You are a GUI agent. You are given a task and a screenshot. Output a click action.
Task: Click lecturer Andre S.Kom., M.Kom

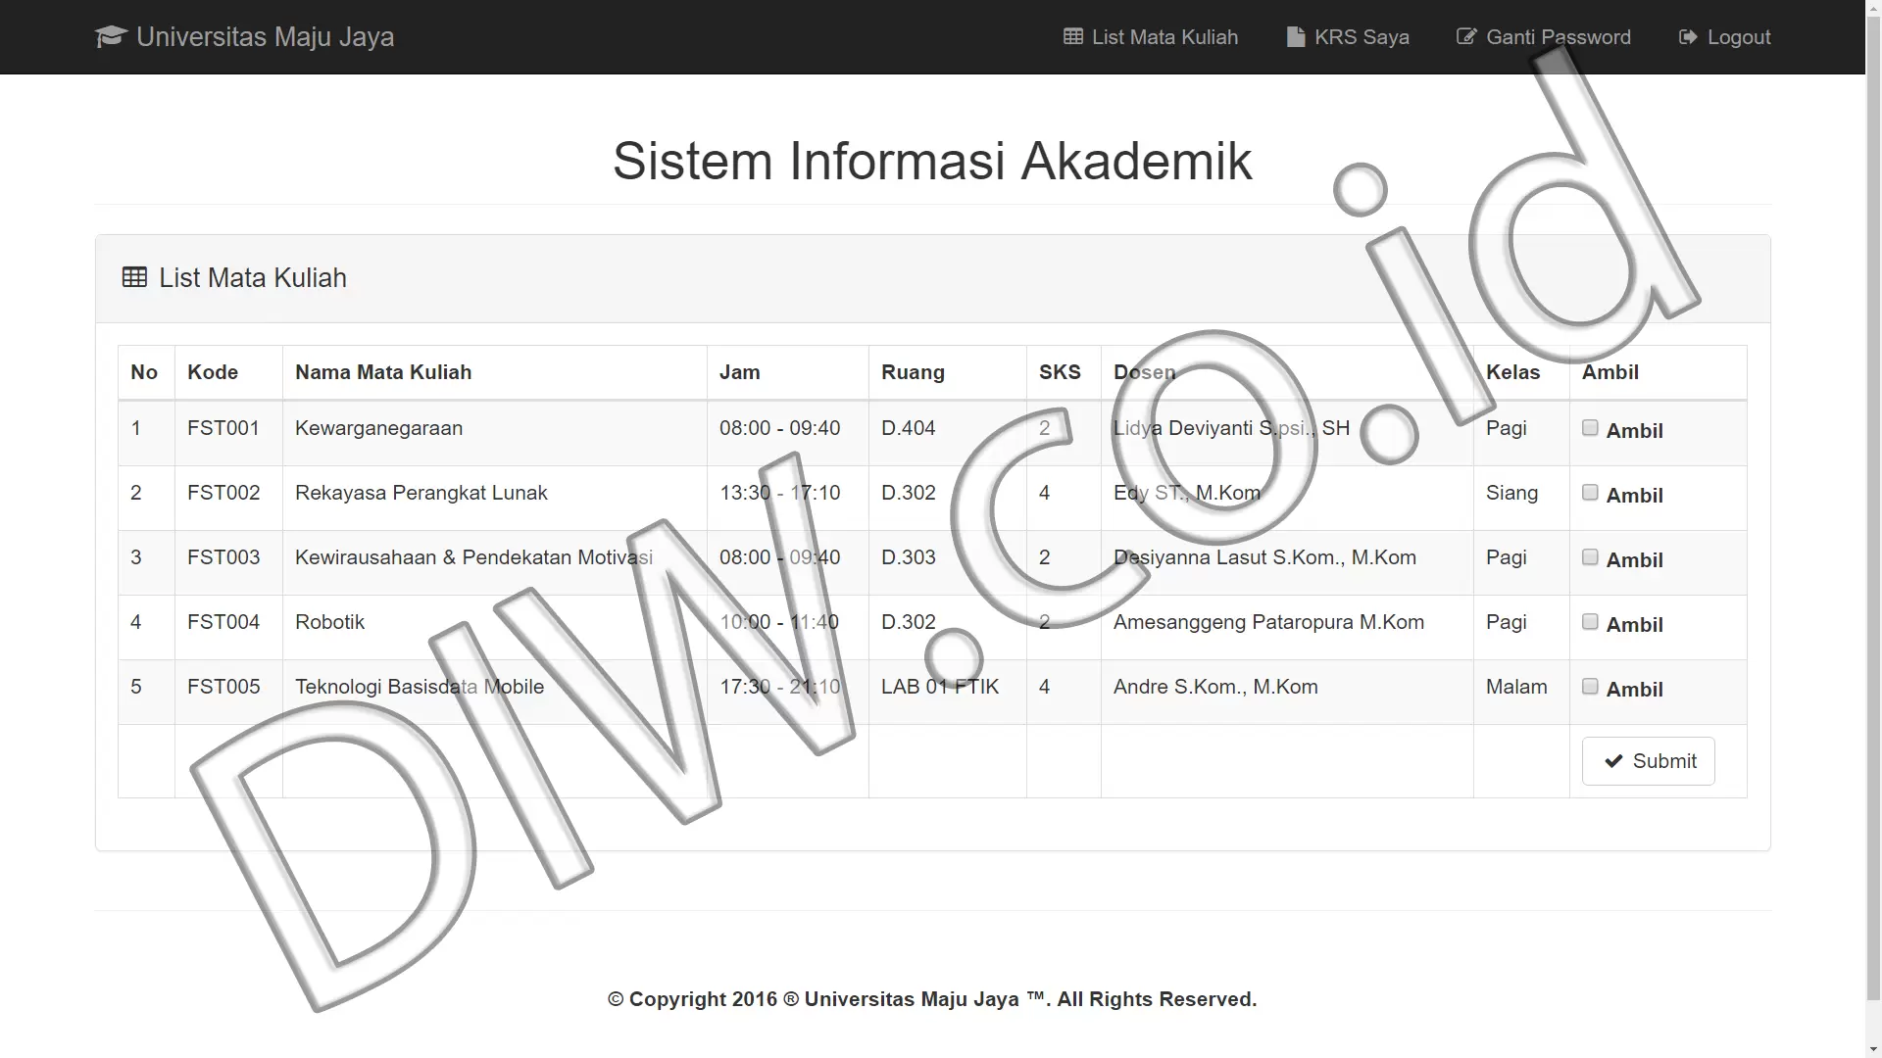[1215, 687]
